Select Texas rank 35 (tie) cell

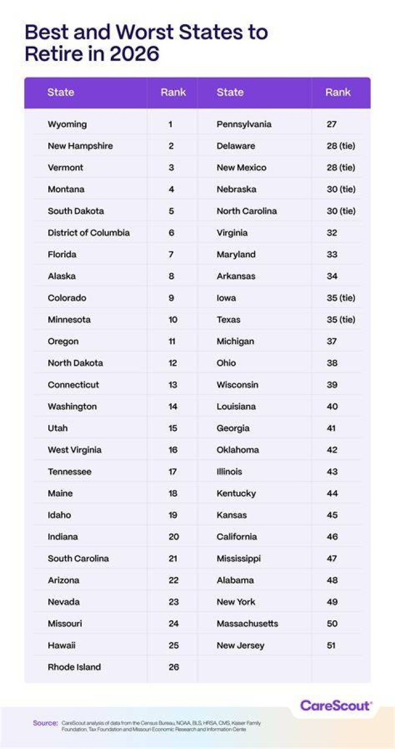pyautogui.click(x=341, y=319)
